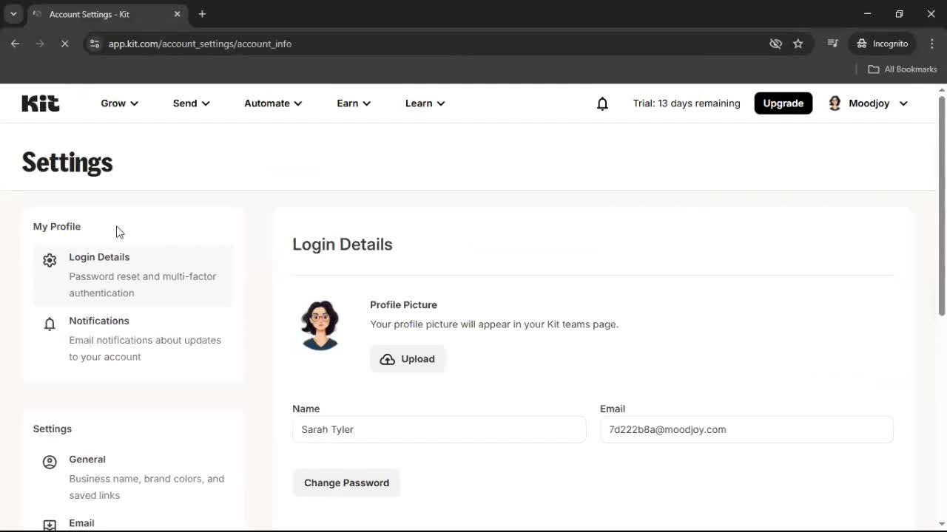Click the cloud icon on the Upload button
This screenshot has width=947, height=532.
click(387, 358)
